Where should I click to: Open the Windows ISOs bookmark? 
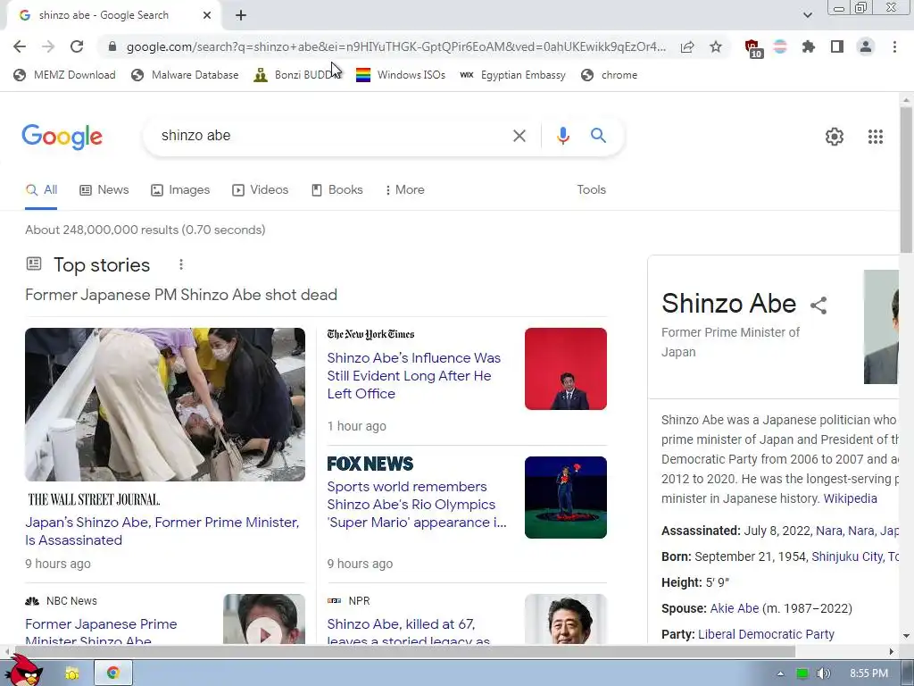(x=401, y=75)
